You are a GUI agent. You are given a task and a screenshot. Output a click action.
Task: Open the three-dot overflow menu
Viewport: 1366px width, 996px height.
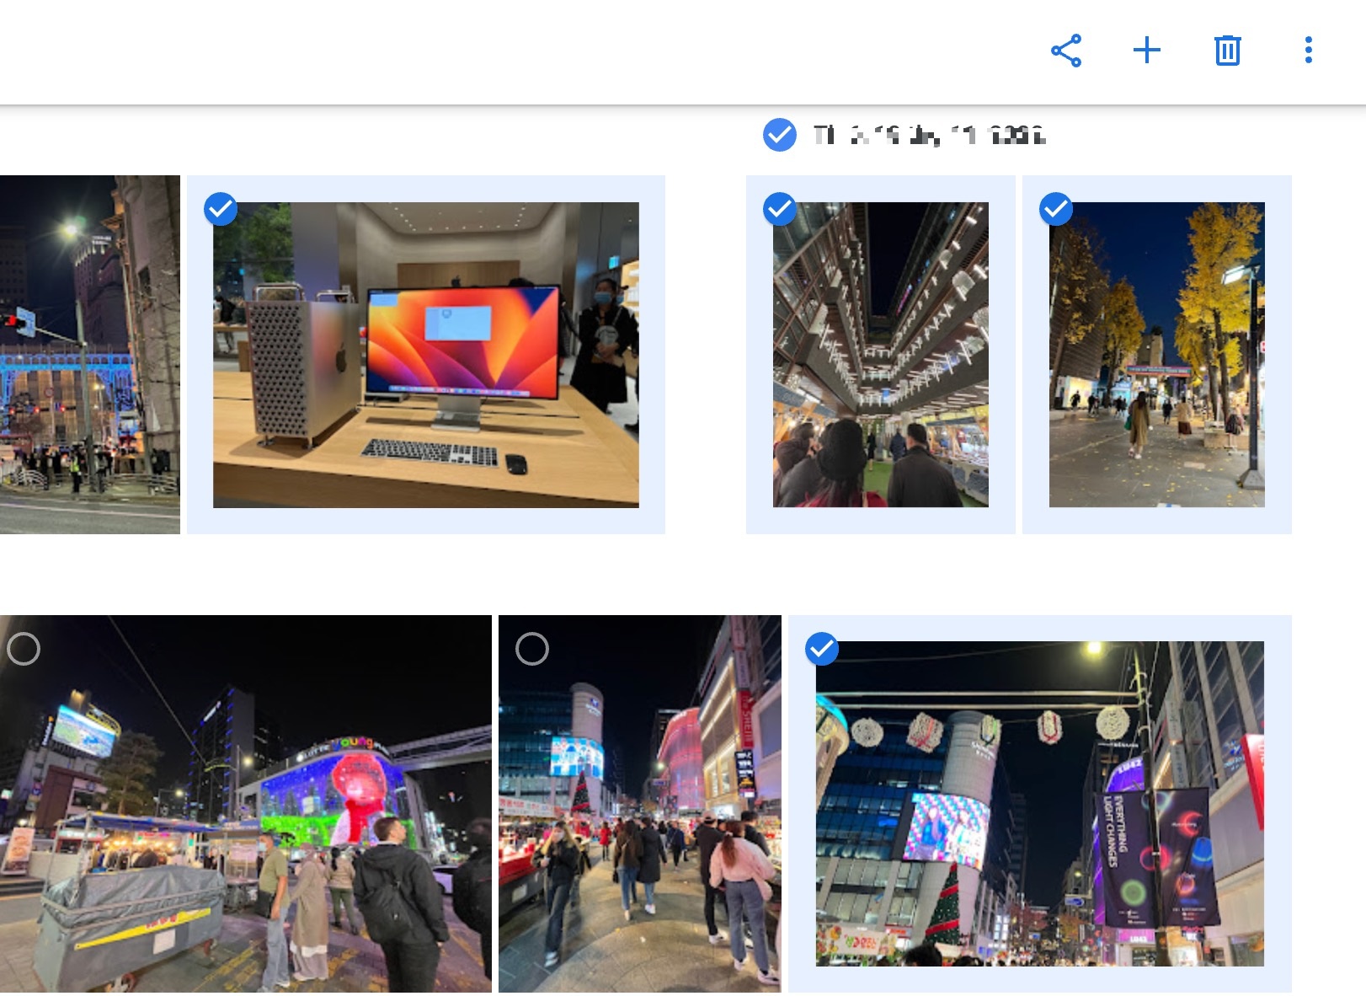click(x=1306, y=52)
